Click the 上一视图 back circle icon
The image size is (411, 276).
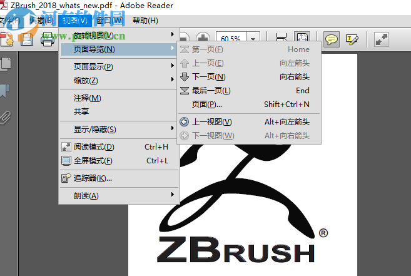185,122
